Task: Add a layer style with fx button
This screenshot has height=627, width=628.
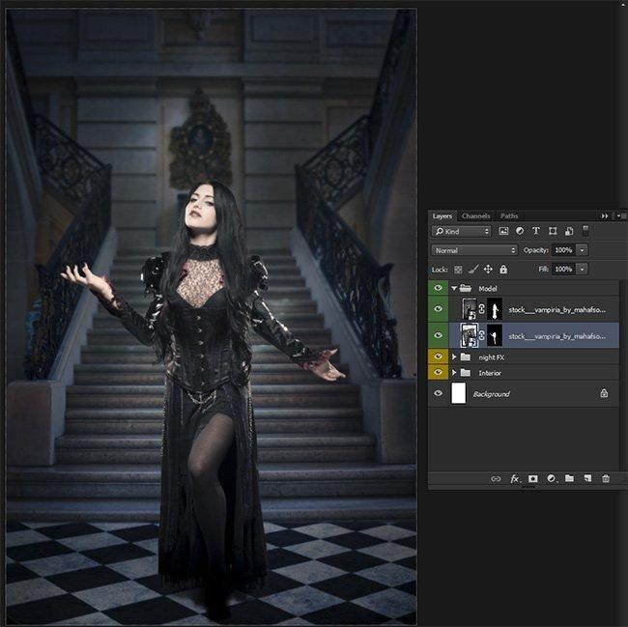Action: pyautogui.click(x=515, y=478)
